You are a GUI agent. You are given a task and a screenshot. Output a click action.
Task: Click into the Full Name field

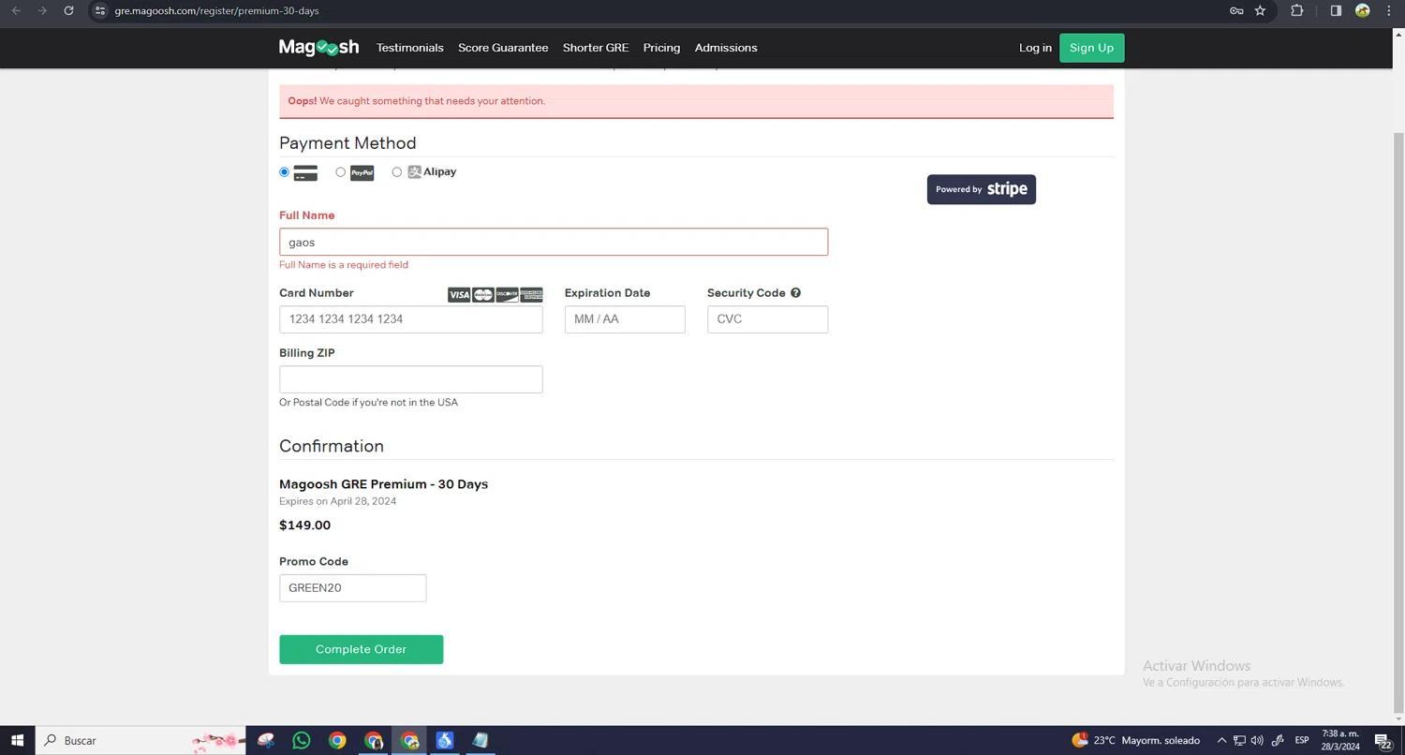pyautogui.click(x=554, y=242)
